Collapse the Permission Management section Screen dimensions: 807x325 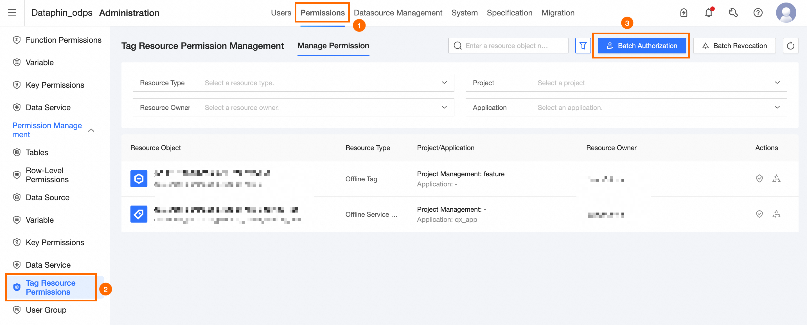pyautogui.click(x=91, y=130)
